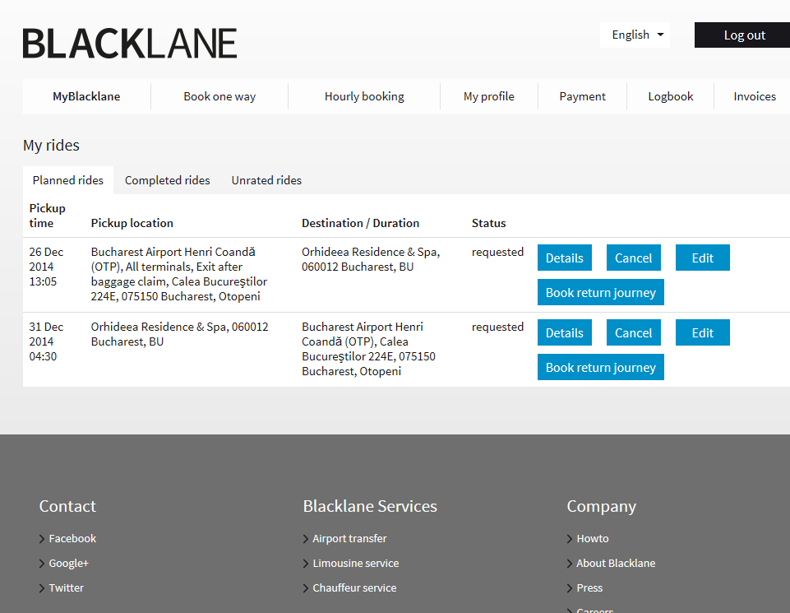Open the MyBlacklane menu item
Screen dimensions: 790x613
tap(86, 96)
